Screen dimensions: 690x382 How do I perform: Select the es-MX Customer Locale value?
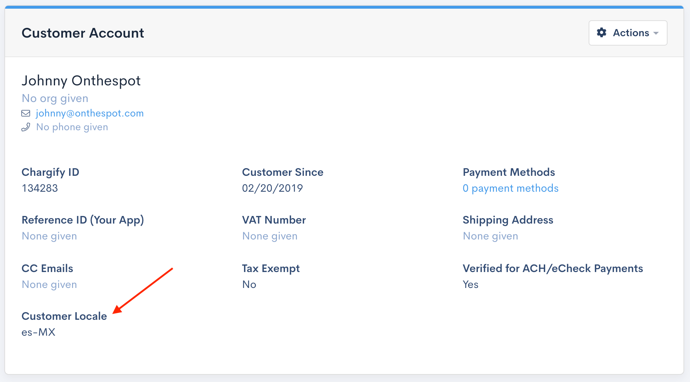[x=38, y=332]
